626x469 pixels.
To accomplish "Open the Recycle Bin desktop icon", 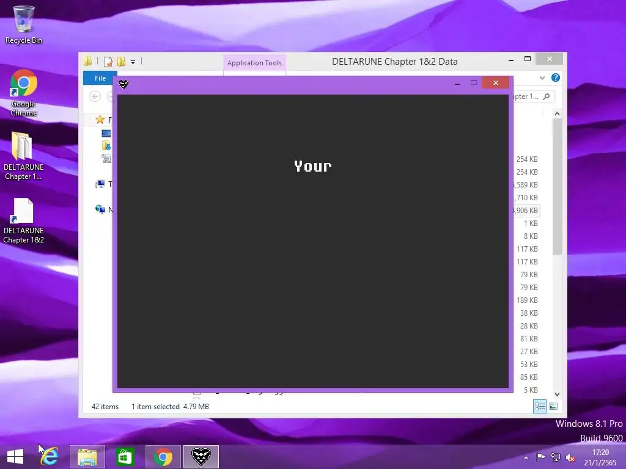I will (x=24, y=24).
